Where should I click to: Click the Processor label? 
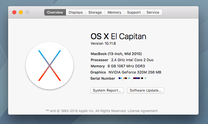pyautogui.click(x=99, y=60)
